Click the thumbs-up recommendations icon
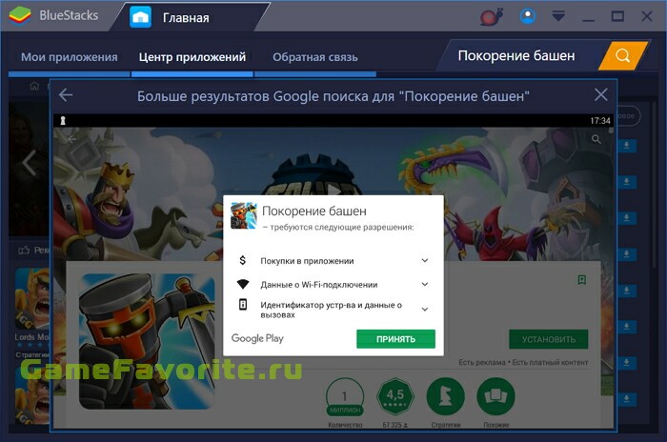This screenshot has height=442, width=667. (24, 251)
